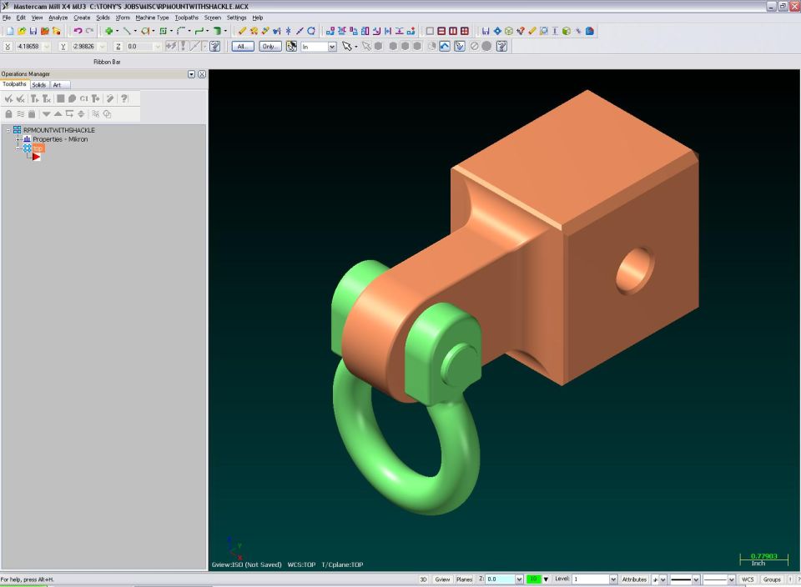Click the Redo arrow icon

click(89, 31)
